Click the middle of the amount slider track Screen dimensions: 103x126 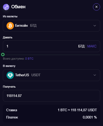[51, 55]
